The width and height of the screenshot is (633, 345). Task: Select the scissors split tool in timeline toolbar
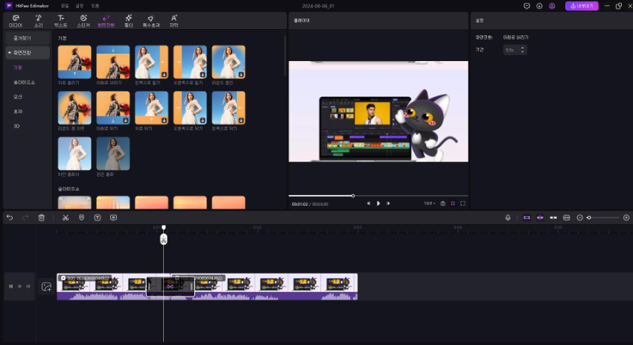coord(66,218)
